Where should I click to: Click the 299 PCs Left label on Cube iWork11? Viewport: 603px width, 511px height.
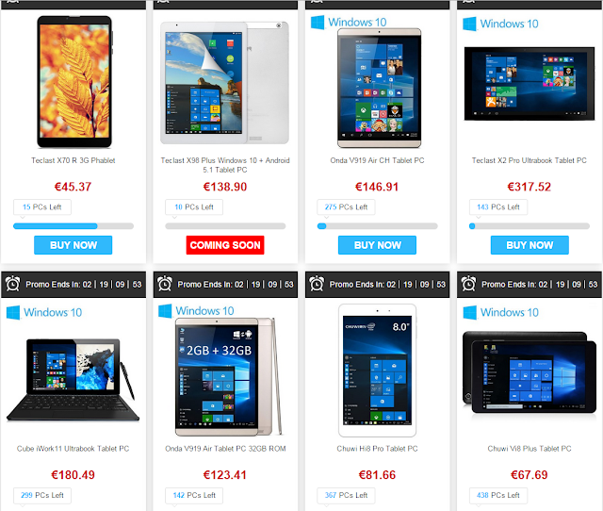42,495
